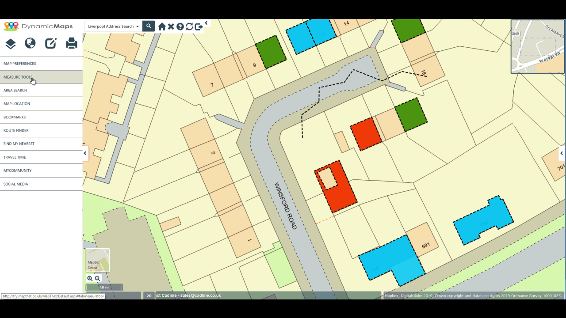Zoom in with the plus magnifier
This screenshot has width=566, height=318.
point(90,278)
